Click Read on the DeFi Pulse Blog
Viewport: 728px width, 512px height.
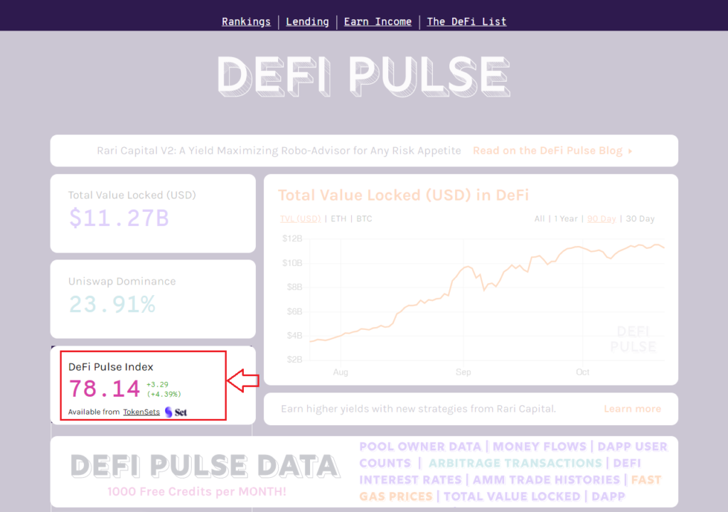[x=550, y=150]
